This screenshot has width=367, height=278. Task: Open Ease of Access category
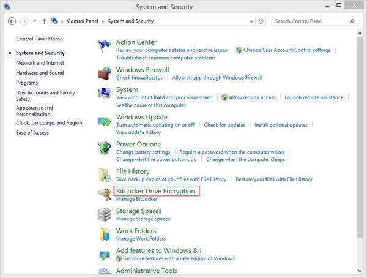32,133
